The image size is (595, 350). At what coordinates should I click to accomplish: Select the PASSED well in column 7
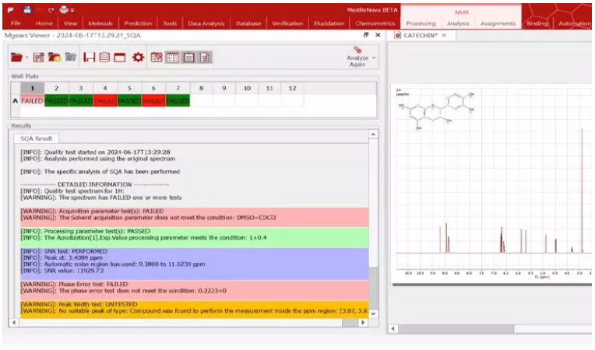point(178,101)
